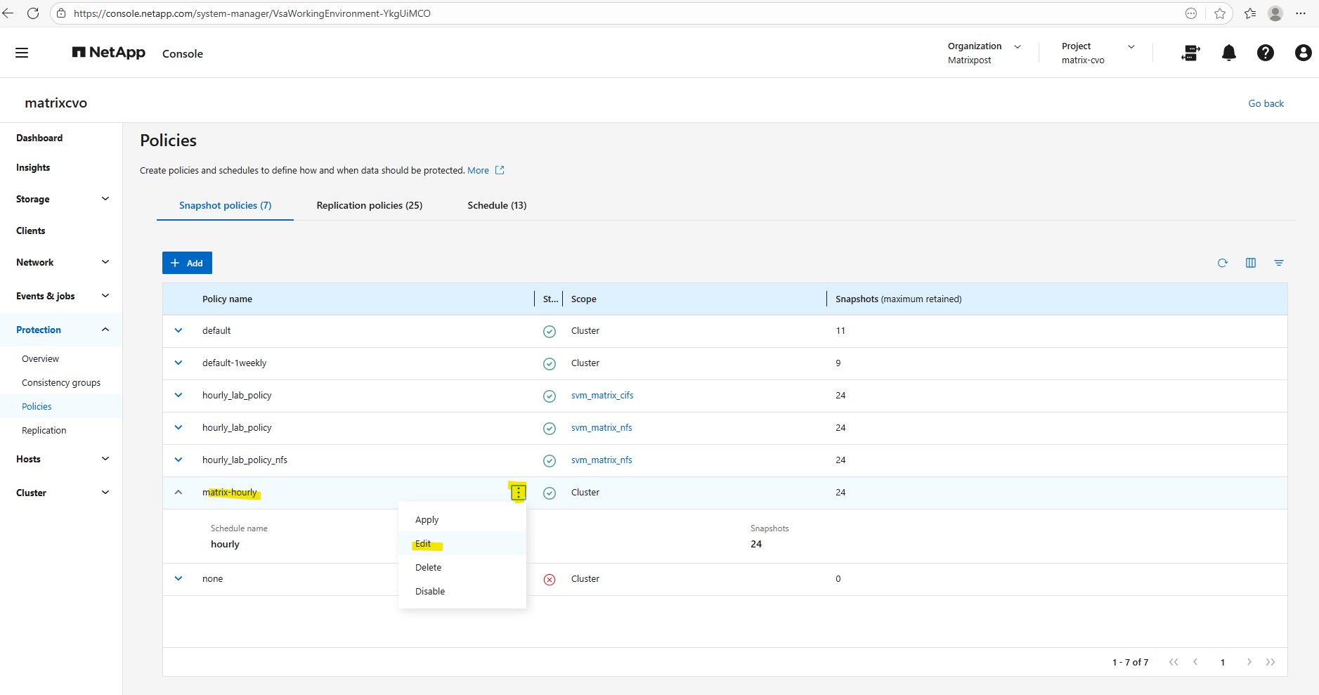Open the help question mark icon
This screenshot has height=695, width=1319.
tap(1265, 53)
